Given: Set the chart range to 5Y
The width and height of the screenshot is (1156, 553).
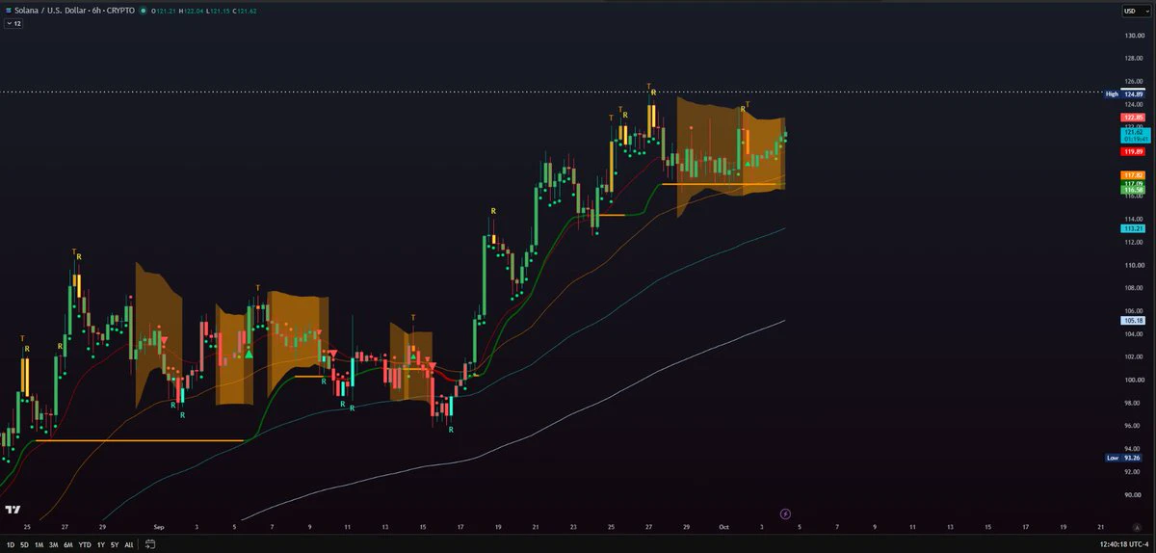Looking at the screenshot, I should (x=115, y=544).
